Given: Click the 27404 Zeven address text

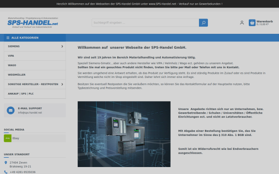Looking at the screenshot, I should click(18, 162).
